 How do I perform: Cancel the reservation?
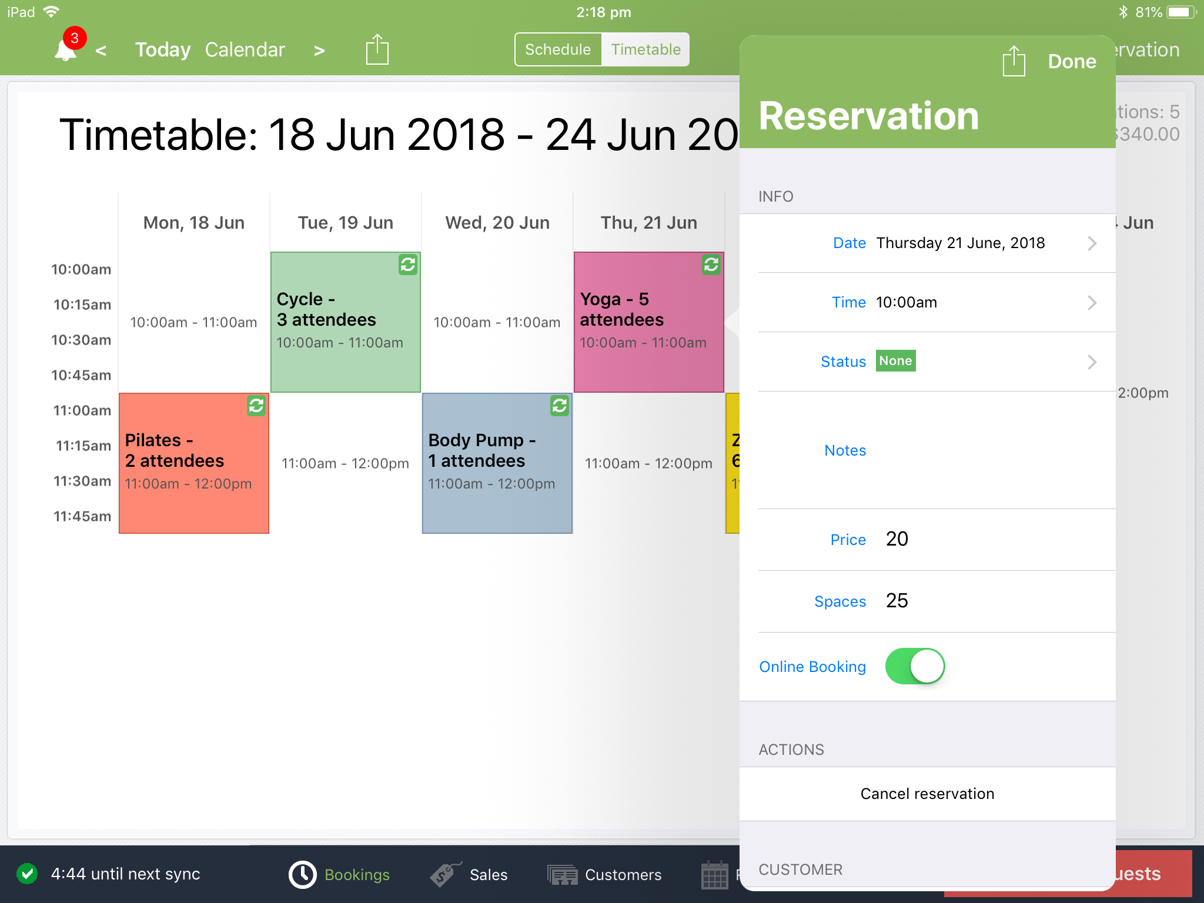click(927, 793)
